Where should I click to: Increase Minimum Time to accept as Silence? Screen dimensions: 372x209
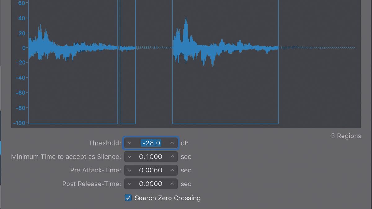[172, 157]
